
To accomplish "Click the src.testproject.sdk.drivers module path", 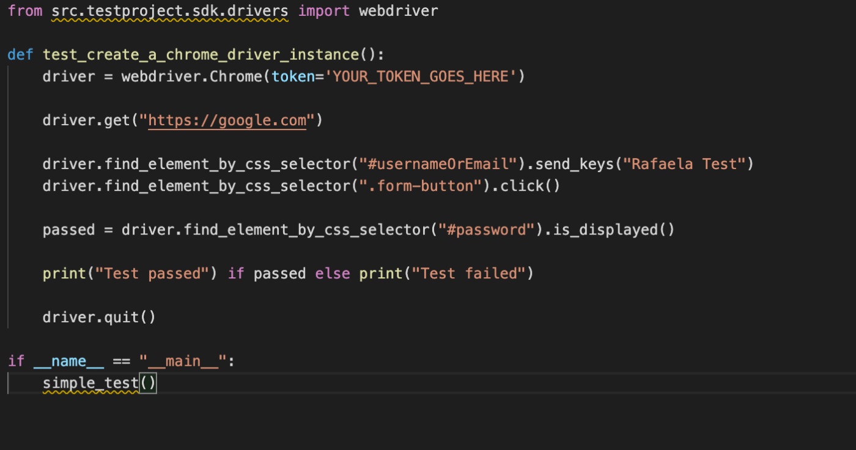I will tap(170, 11).
